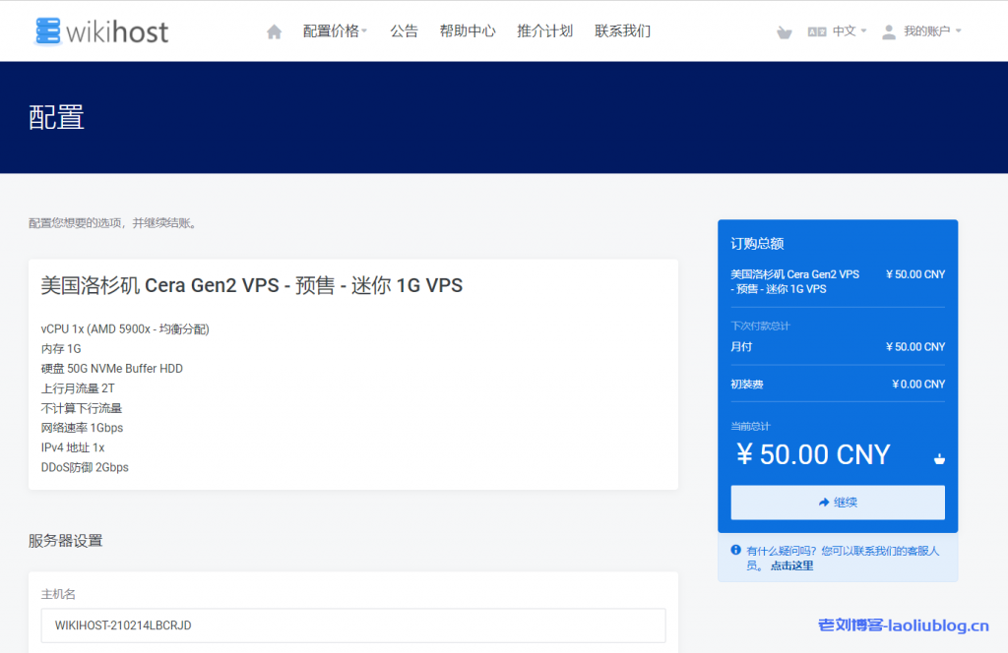
Task: Open the 联系我们 menu item
Action: tap(622, 30)
